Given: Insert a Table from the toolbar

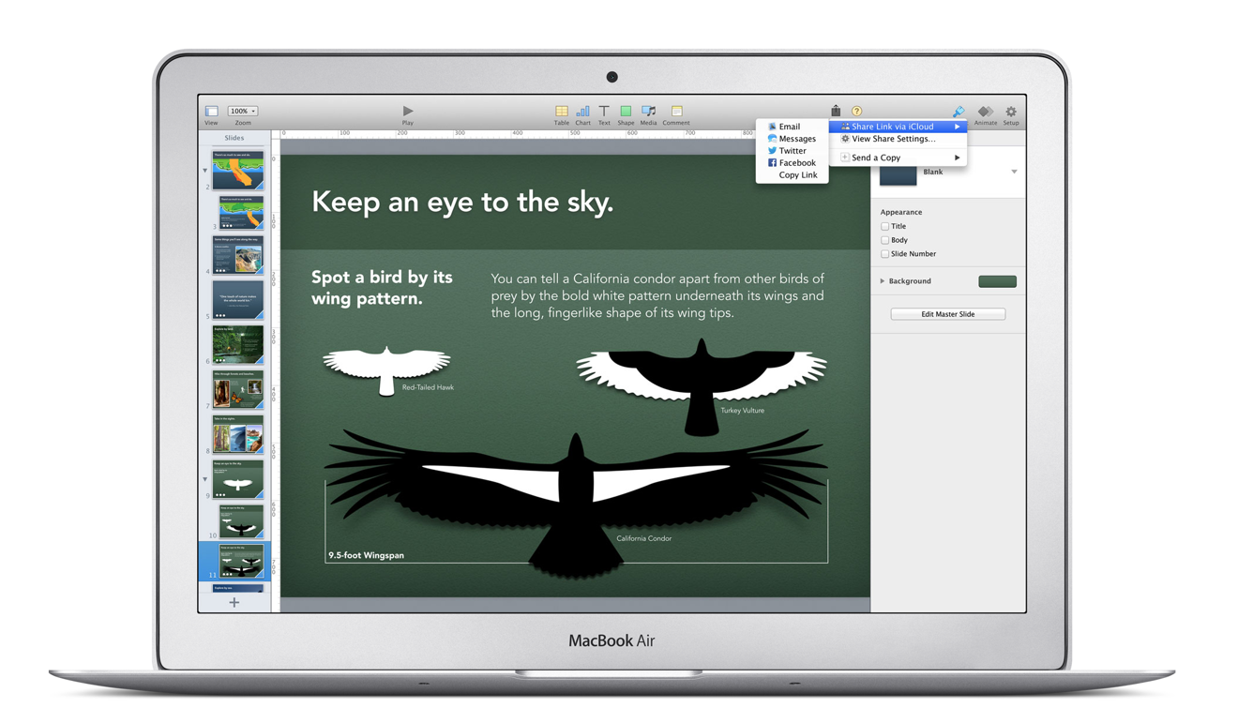Looking at the screenshot, I should coord(561,112).
